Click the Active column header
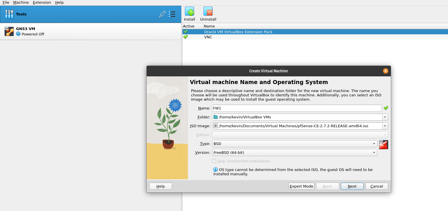Image resolution: width=448 pixels, height=211 pixels. 192,26
